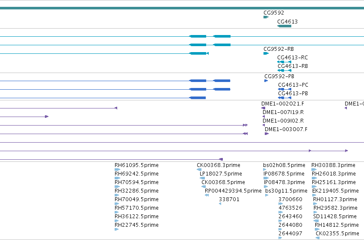Select the CG4613-PC protein glyph
This screenshot has width=364, height=240.
tap(284, 89)
